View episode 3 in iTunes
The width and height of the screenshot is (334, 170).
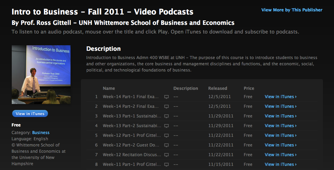280,116
